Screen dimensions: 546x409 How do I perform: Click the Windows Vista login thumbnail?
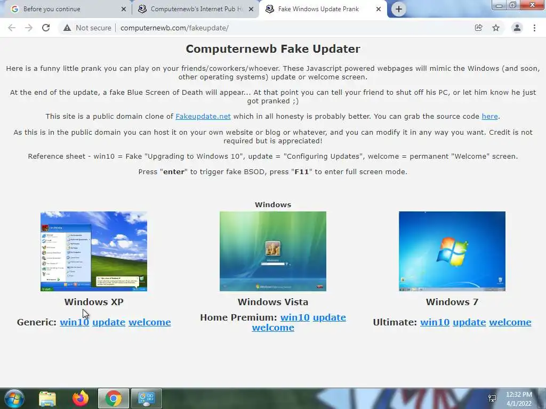tap(273, 251)
